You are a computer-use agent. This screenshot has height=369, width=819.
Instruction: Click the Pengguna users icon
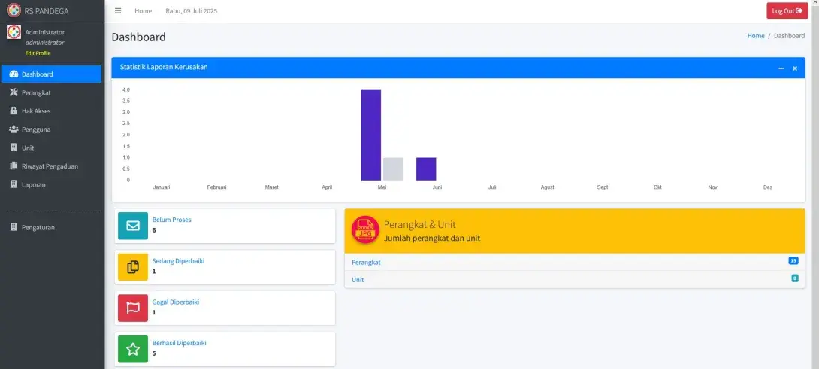[x=14, y=130]
